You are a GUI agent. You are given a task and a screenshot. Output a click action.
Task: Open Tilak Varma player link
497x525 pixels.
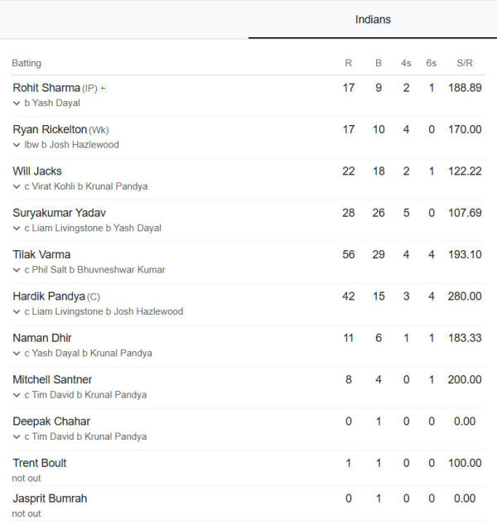click(41, 254)
